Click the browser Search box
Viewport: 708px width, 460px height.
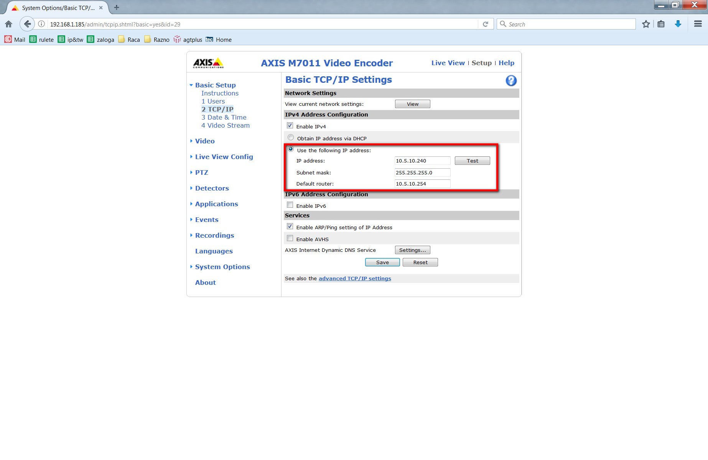click(x=566, y=24)
